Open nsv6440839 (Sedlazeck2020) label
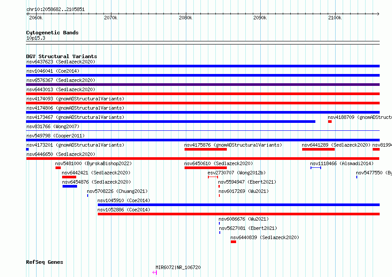 pyautogui.click(x=265, y=237)
